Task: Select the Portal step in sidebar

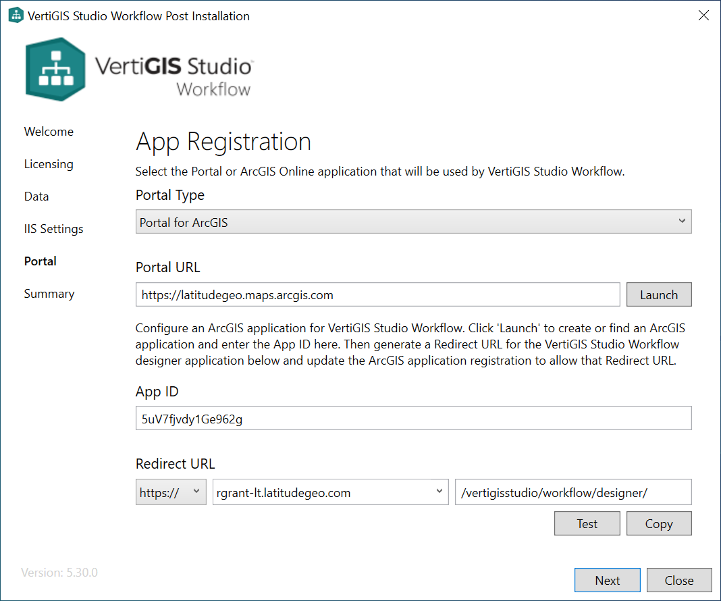Action: [x=41, y=261]
